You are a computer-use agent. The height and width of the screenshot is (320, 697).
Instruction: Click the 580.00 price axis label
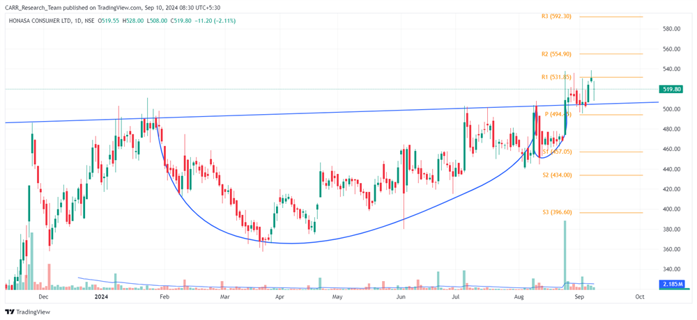click(x=673, y=29)
